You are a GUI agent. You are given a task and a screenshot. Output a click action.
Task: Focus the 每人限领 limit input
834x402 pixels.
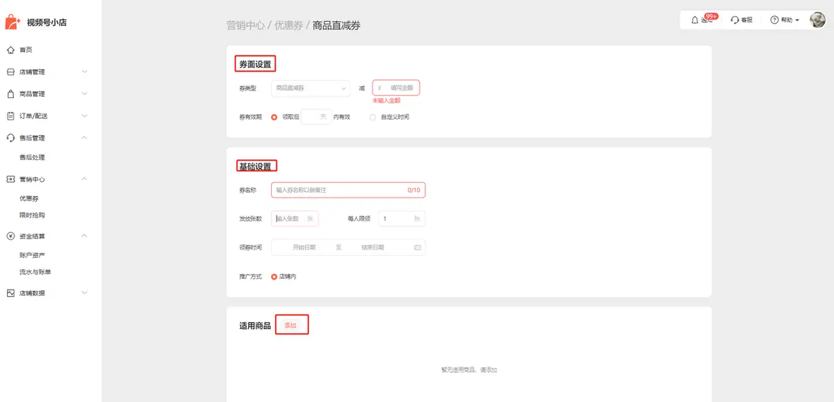click(402, 219)
